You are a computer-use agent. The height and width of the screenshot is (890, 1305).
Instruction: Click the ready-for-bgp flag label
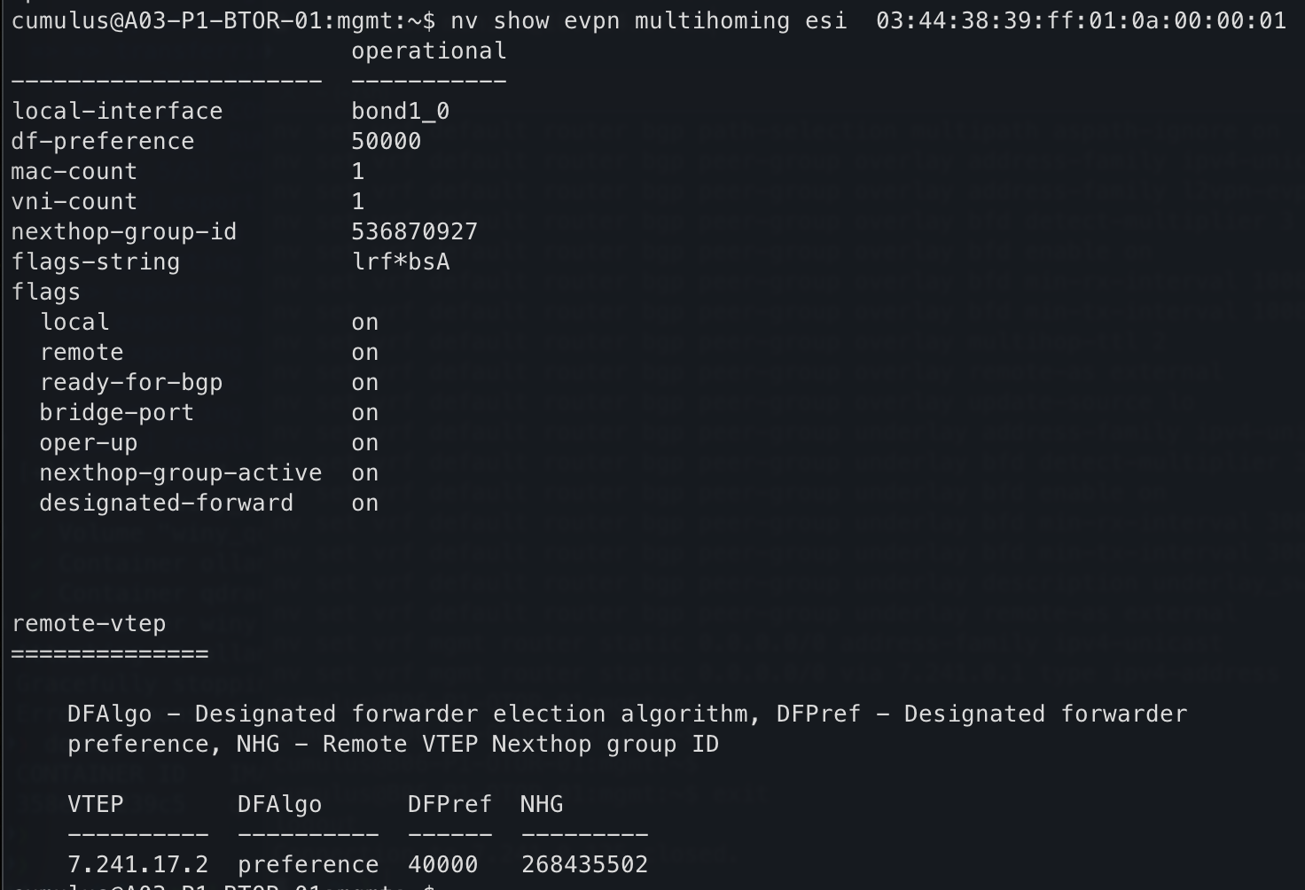pyautogui.click(x=131, y=382)
